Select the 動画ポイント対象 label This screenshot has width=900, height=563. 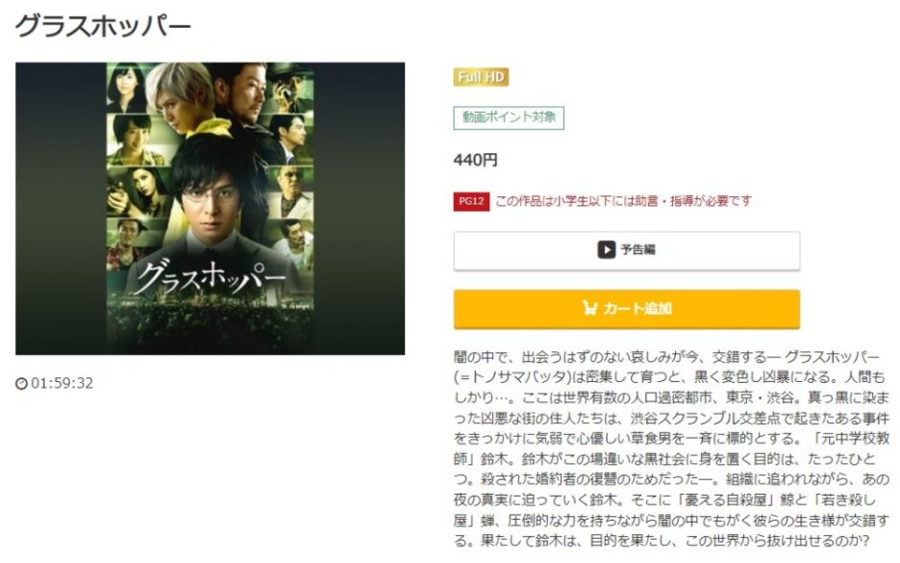tap(509, 117)
